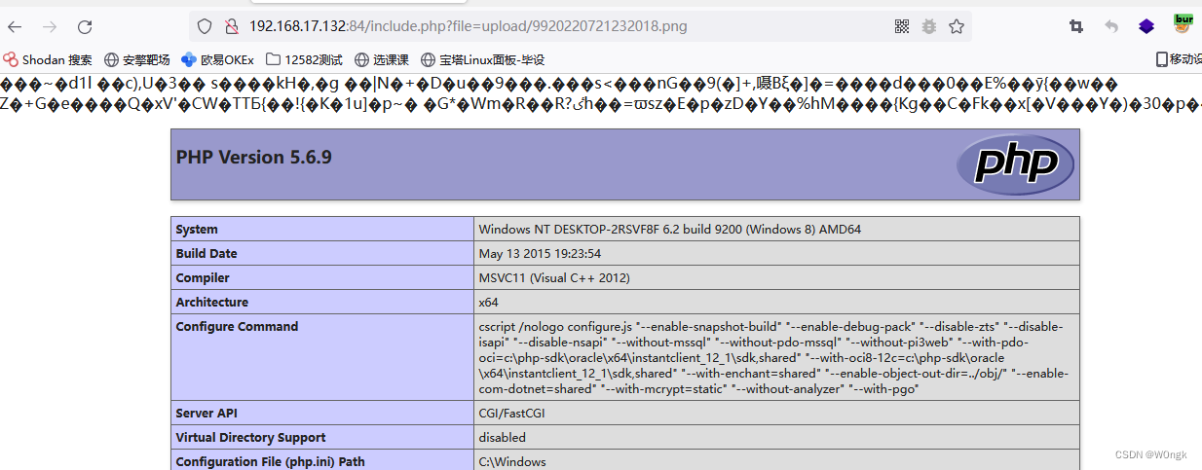The image size is (1202, 470).
Task: Click the 'MSVC11 (Visual C++ 2012)' value
Action: click(554, 278)
